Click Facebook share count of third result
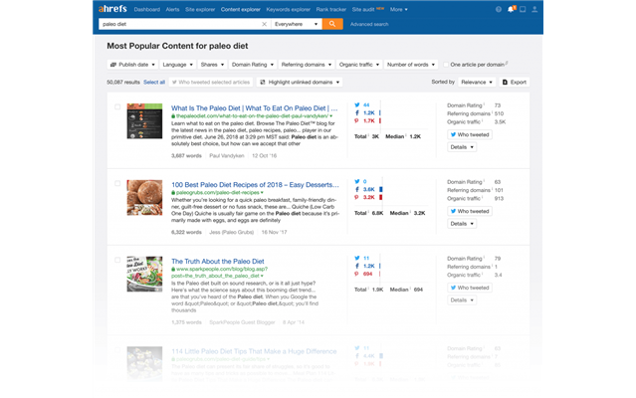Screen dimensions: 636x398 368,266
